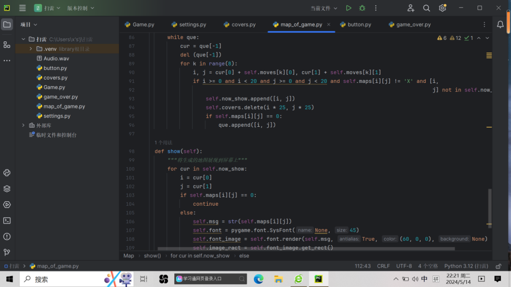Open the Services tool window
Image resolution: width=511 pixels, height=287 pixels.
(7, 204)
